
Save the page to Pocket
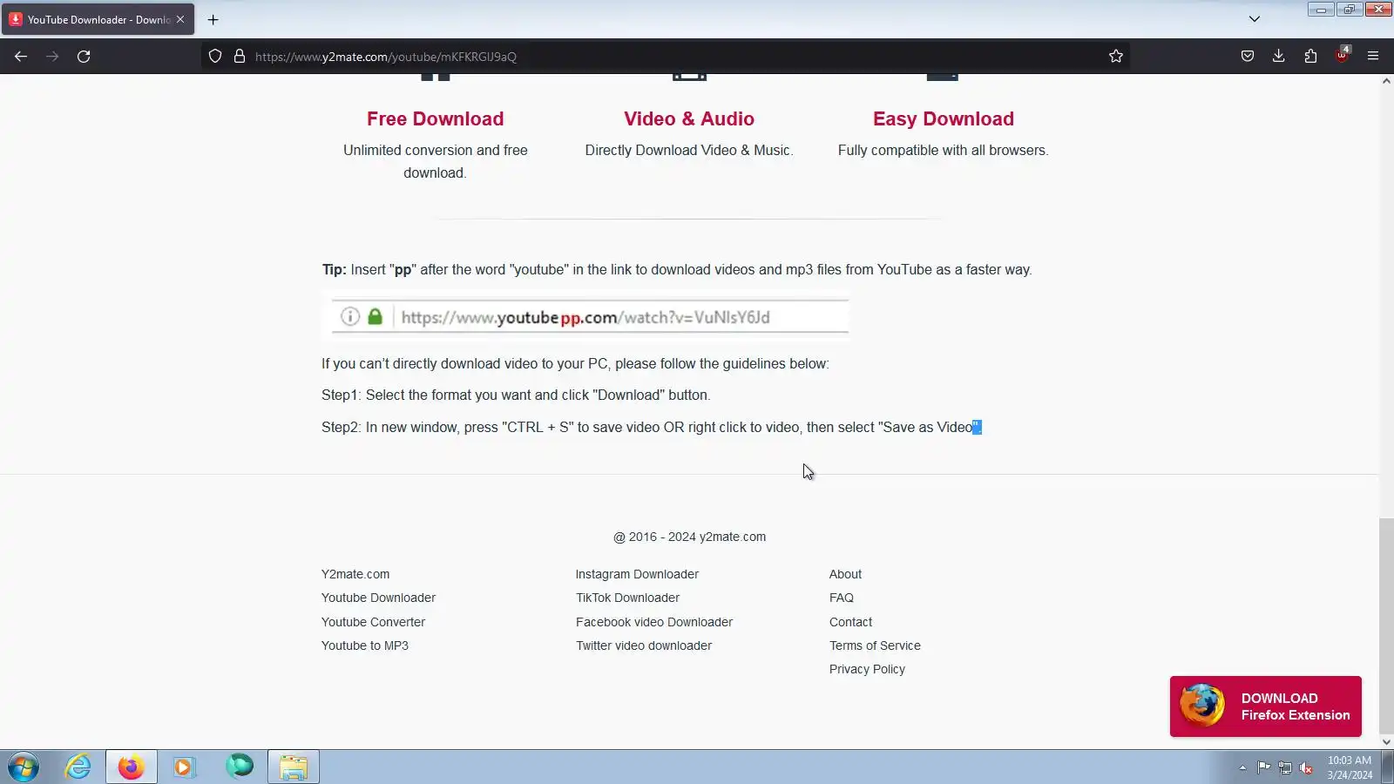[1248, 57]
